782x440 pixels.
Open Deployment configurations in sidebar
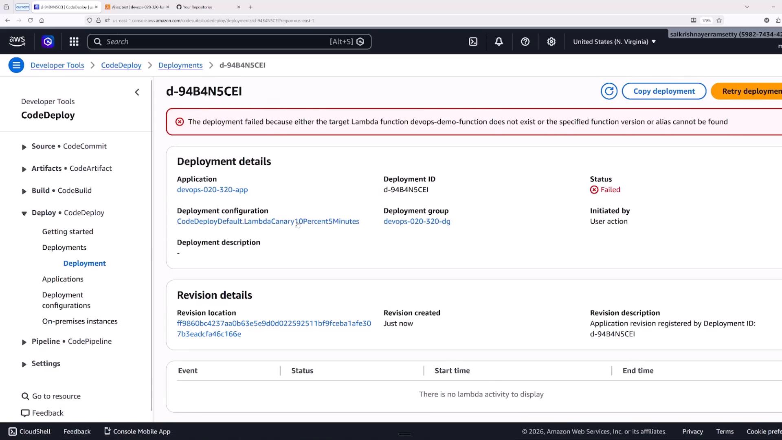(x=66, y=300)
